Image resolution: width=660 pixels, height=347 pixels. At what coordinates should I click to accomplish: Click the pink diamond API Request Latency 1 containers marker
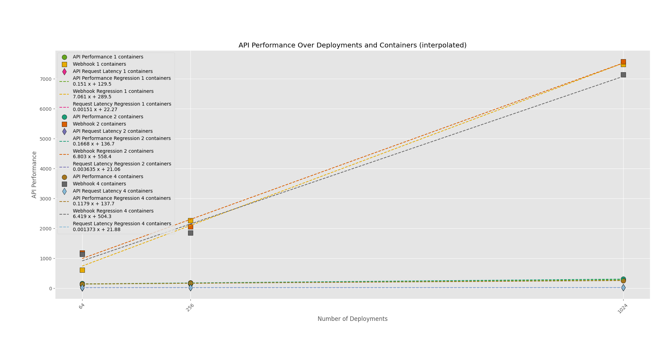point(64,72)
